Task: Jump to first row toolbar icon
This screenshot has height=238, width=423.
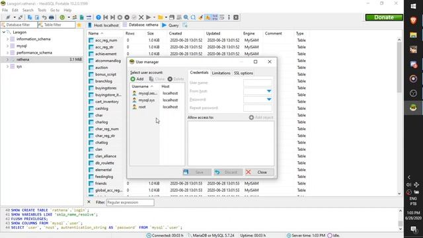Action: (x=106, y=18)
